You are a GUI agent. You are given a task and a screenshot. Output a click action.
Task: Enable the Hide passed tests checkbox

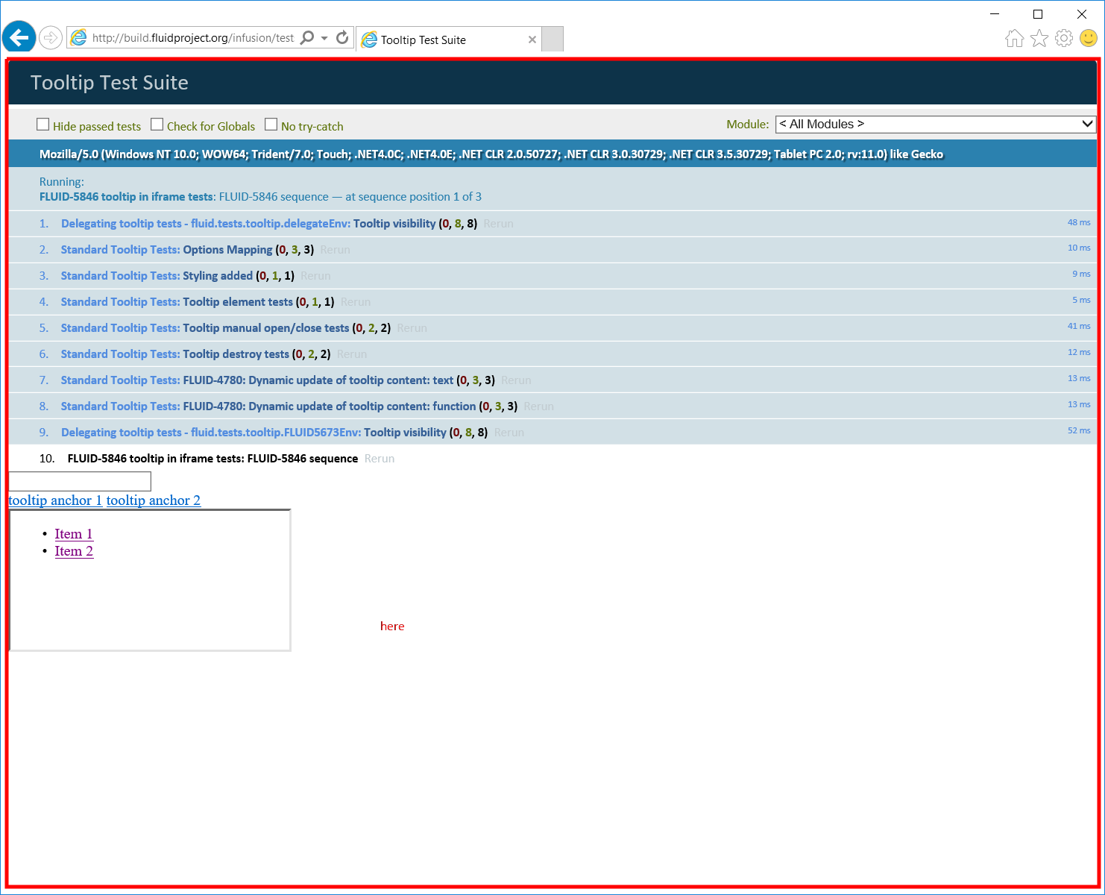43,125
